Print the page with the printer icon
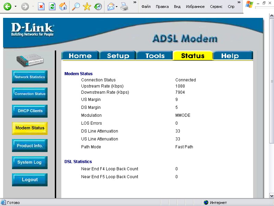This screenshot has height=206, width=274. click(x=124, y=7)
